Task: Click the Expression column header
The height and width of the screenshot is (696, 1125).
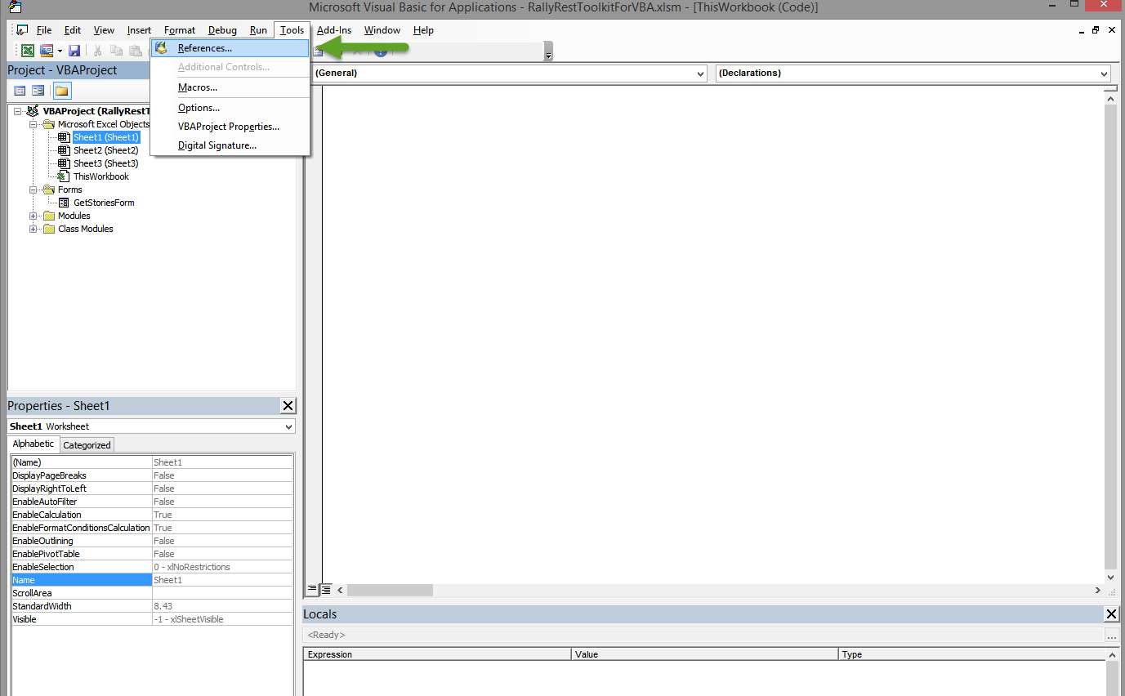Action: (x=437, y=654)
